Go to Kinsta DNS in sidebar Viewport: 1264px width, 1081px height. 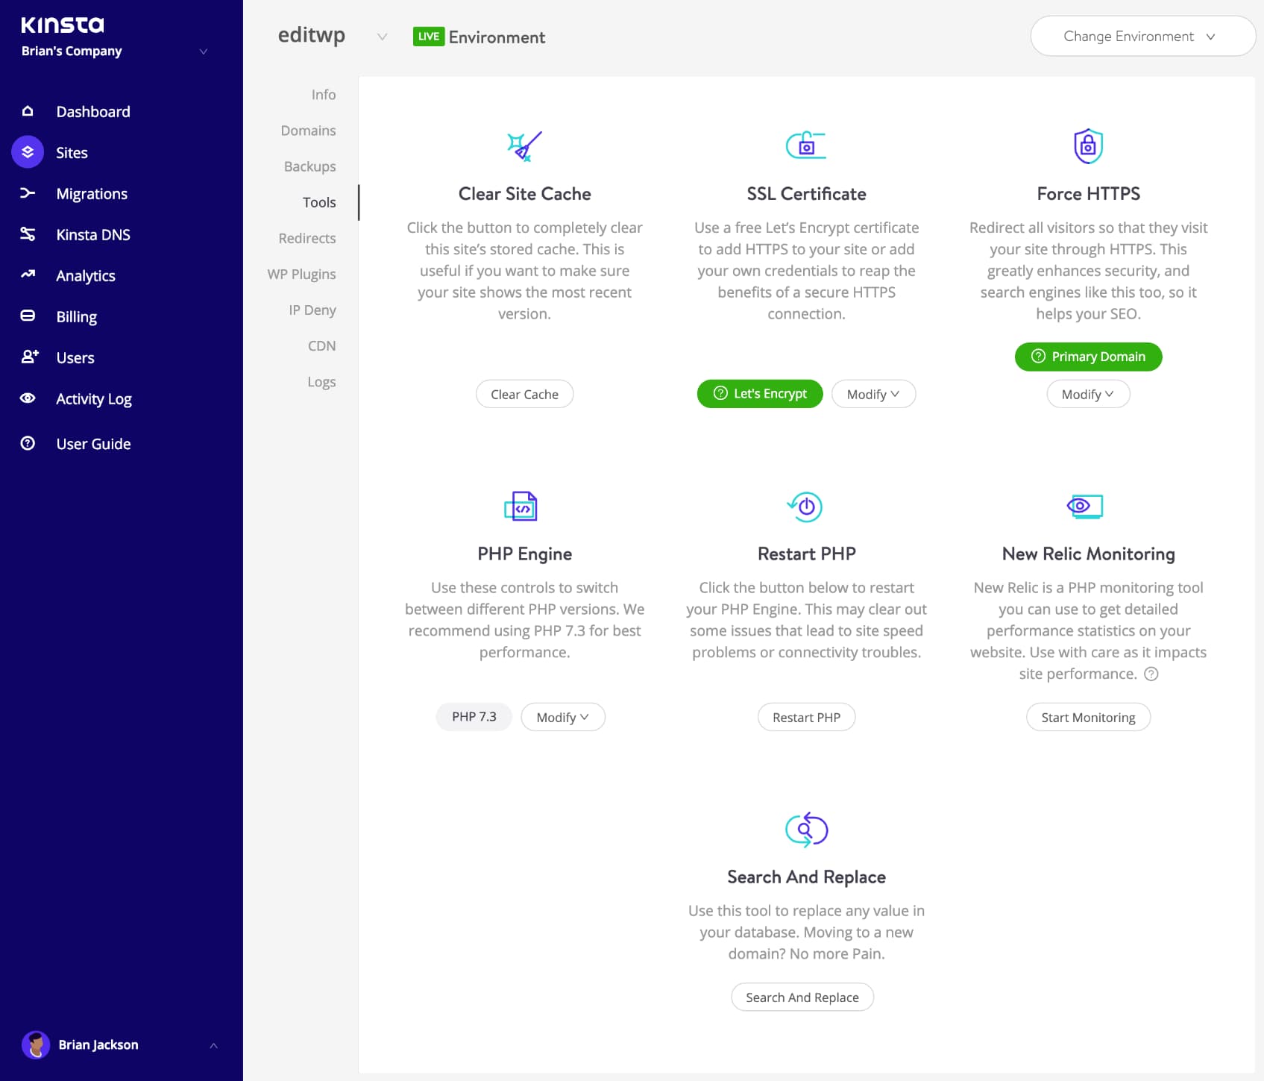[x=93, y=234]
